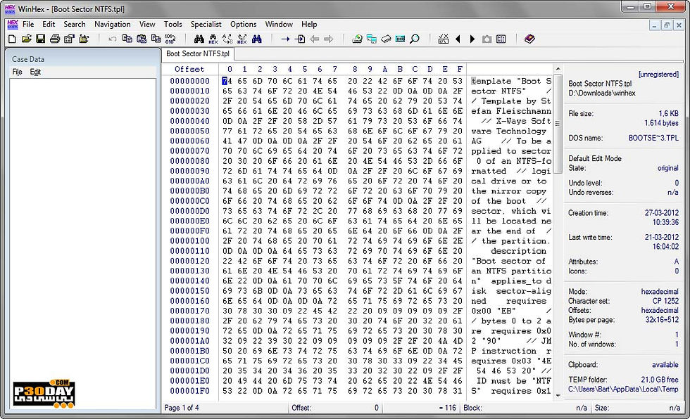Viewport: 690px width, 419px height.
Task: Open the Edit menu in the menu bar
Action: 49,24
